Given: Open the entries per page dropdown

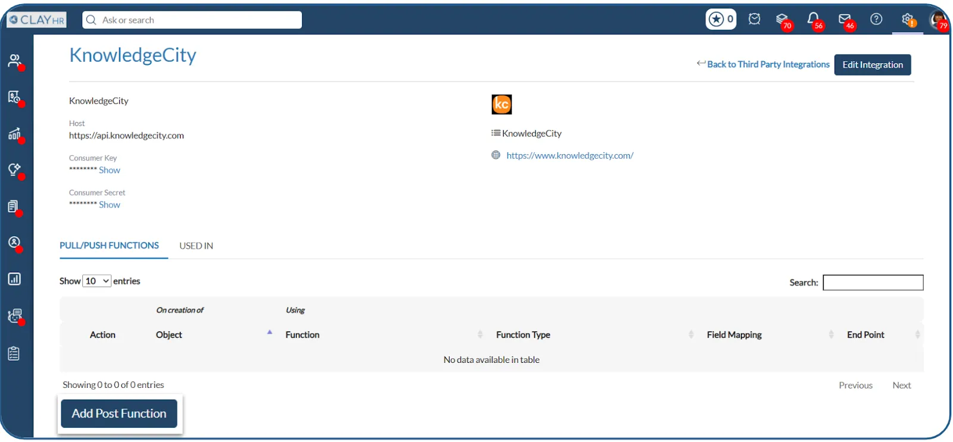Looking at the screenshot, I should 96,281.
